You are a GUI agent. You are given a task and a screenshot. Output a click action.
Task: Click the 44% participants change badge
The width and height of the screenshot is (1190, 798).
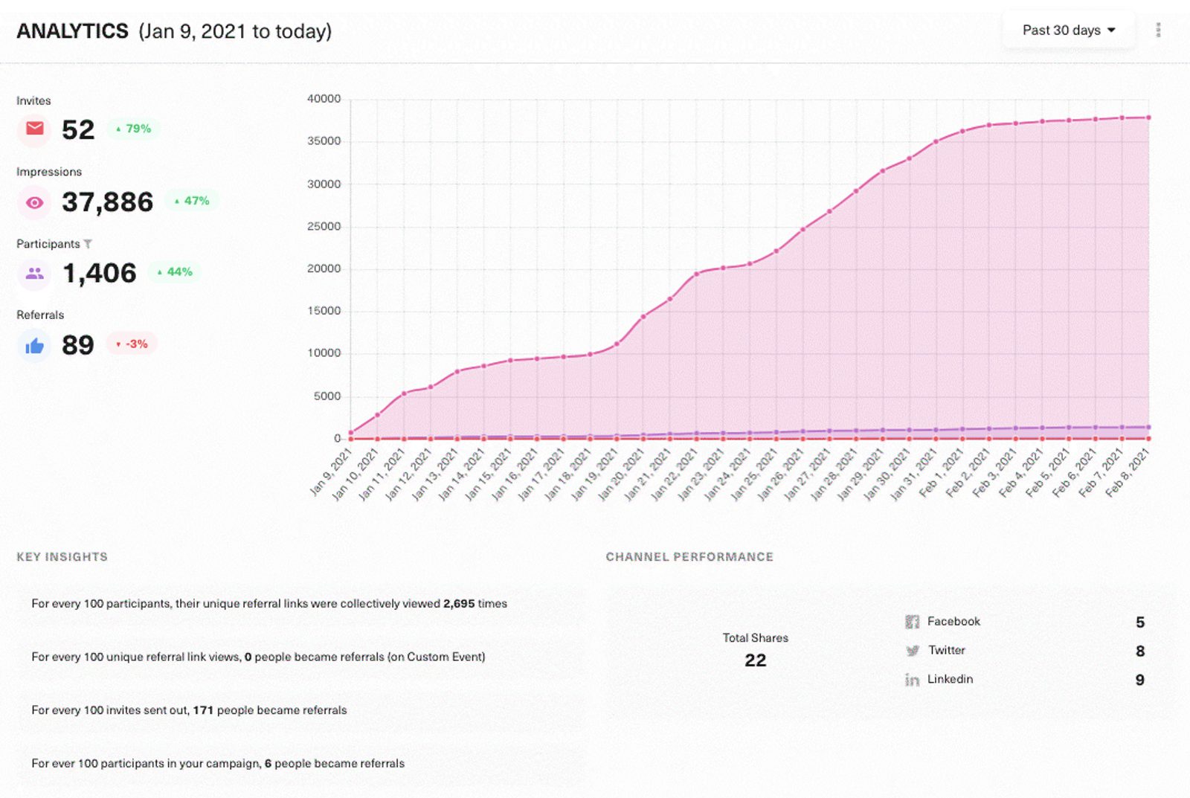pos(175,272)
